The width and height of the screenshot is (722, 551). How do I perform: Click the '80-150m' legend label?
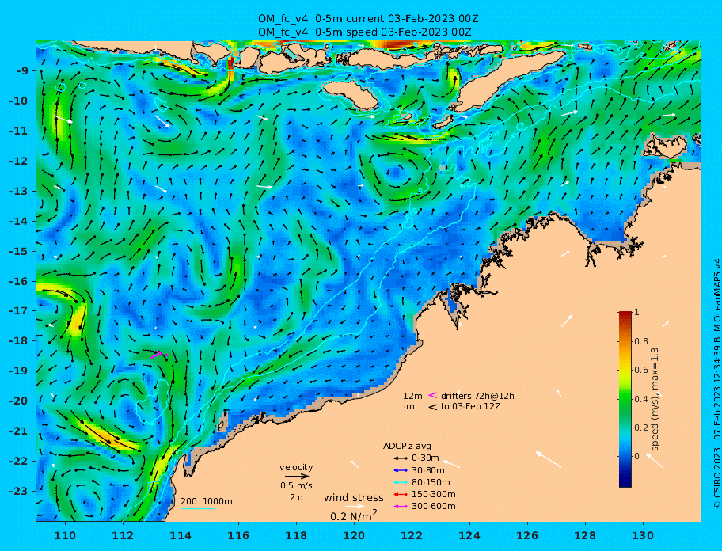pos(431,482)
